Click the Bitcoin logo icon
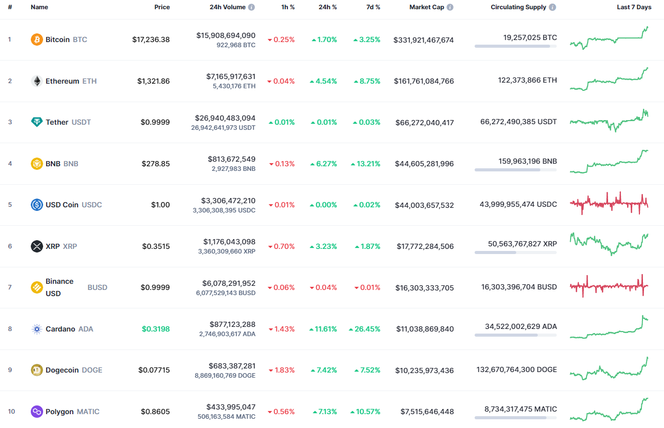 point(36,39)
